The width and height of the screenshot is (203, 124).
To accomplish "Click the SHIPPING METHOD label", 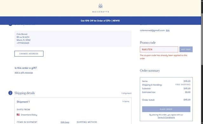I will point(87,122).
